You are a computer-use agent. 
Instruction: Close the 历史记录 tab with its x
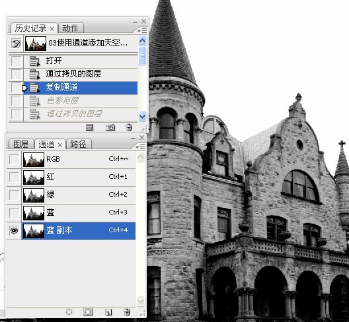point(52,28)
